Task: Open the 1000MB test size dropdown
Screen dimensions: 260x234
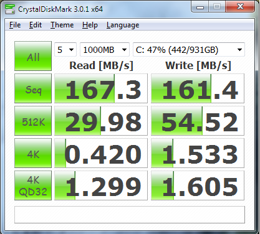Action: (105, 50)
